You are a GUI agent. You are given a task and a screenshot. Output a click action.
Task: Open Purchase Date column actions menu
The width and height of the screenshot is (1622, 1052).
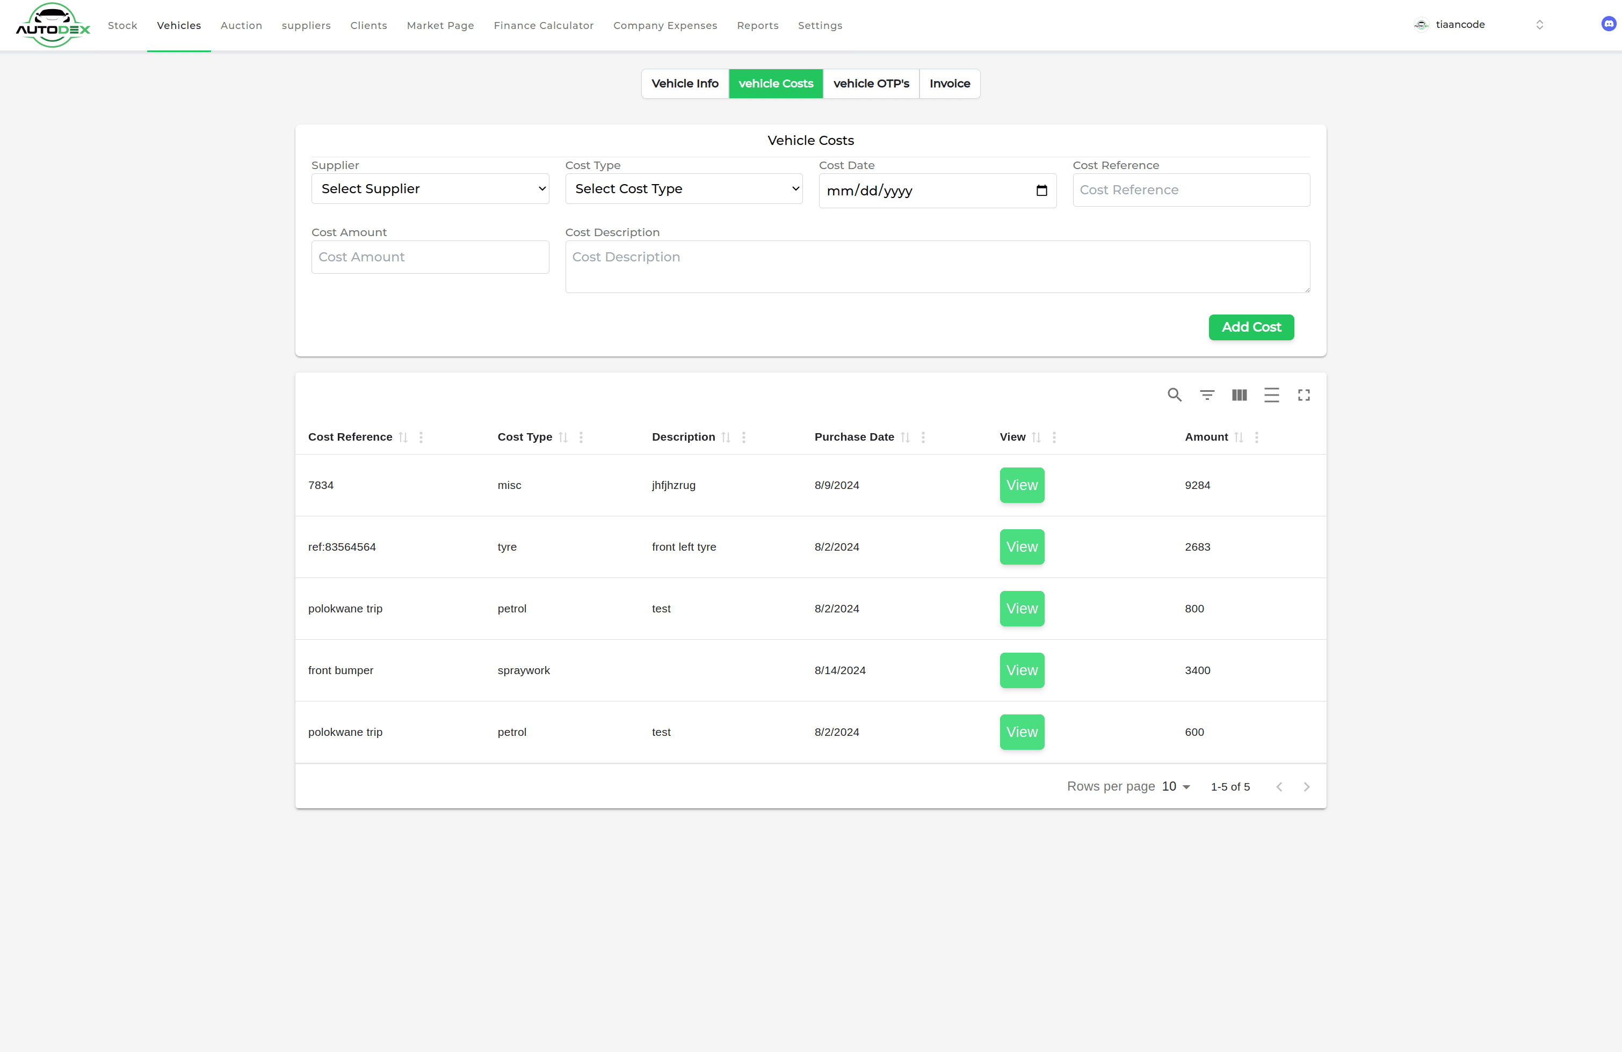(923, 437)
